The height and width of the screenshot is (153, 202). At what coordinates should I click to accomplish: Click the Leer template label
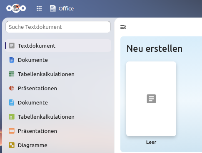pyautogui.click(x=151, y=142)
